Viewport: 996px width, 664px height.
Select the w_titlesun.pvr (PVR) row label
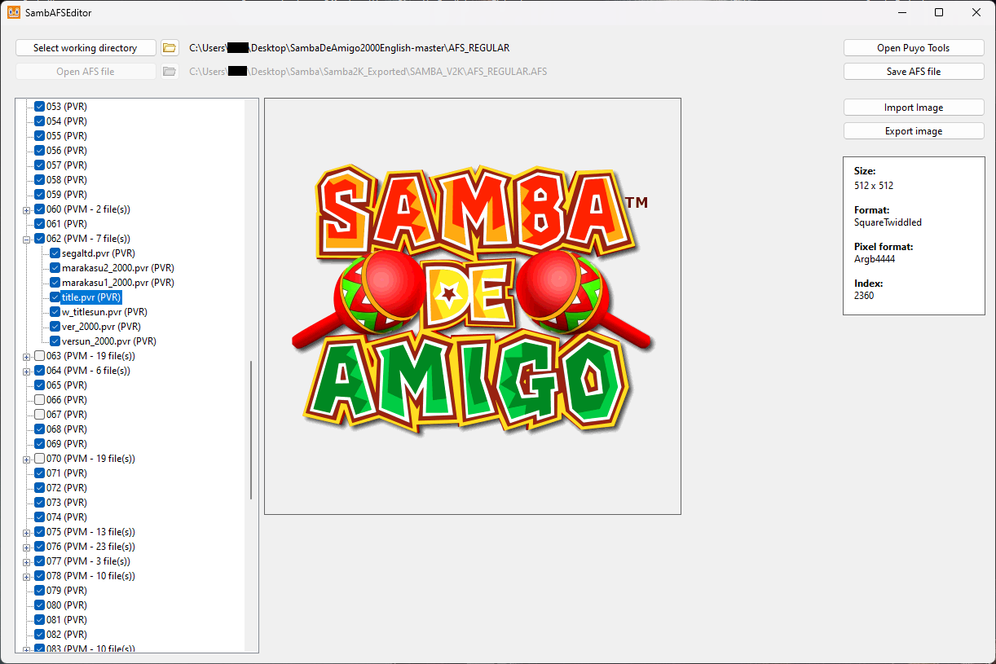pyautogui.click(x=104, y=312)
